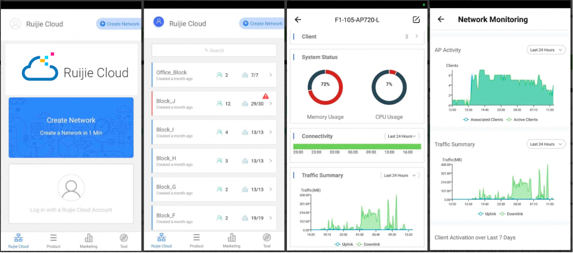Click the device icon in Block_G row

pos(245,190)
